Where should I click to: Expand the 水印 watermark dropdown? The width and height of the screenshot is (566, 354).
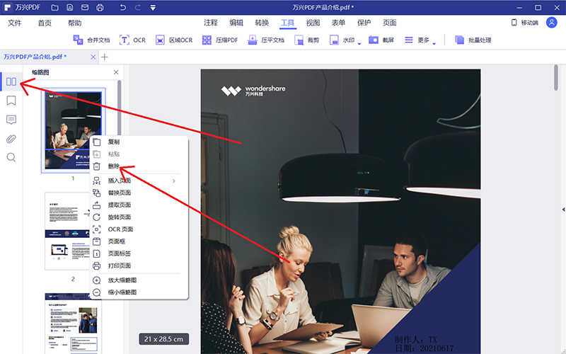tap(359, 42)
